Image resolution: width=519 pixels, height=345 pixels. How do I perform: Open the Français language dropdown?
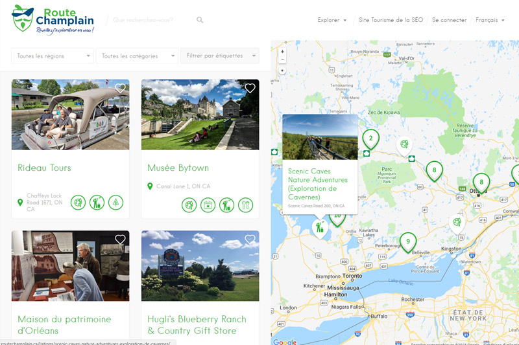click(x=490, y=20)
